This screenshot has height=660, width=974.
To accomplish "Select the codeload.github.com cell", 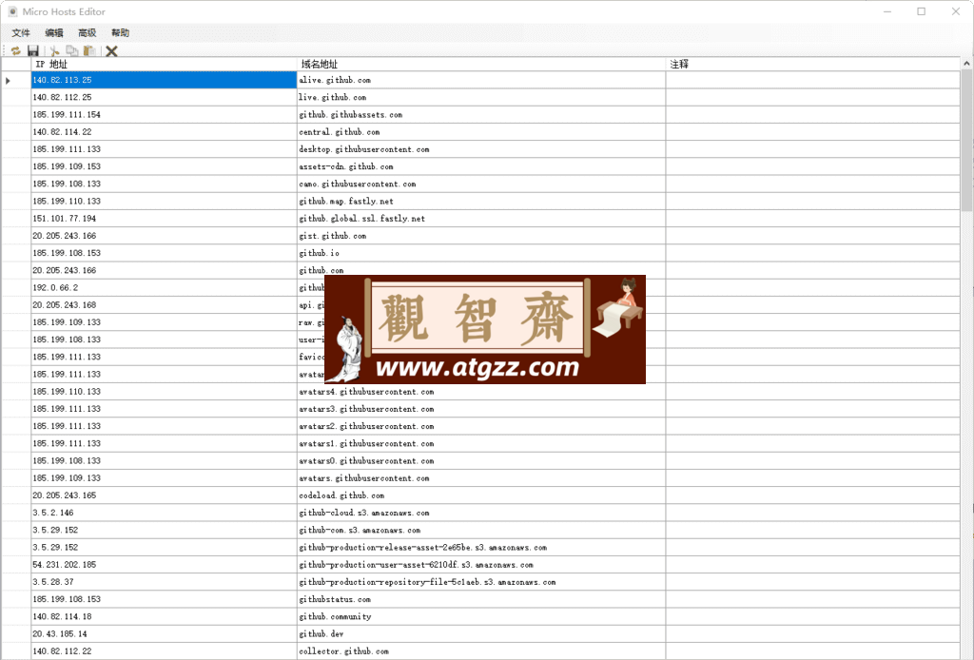I will (481, 495).
